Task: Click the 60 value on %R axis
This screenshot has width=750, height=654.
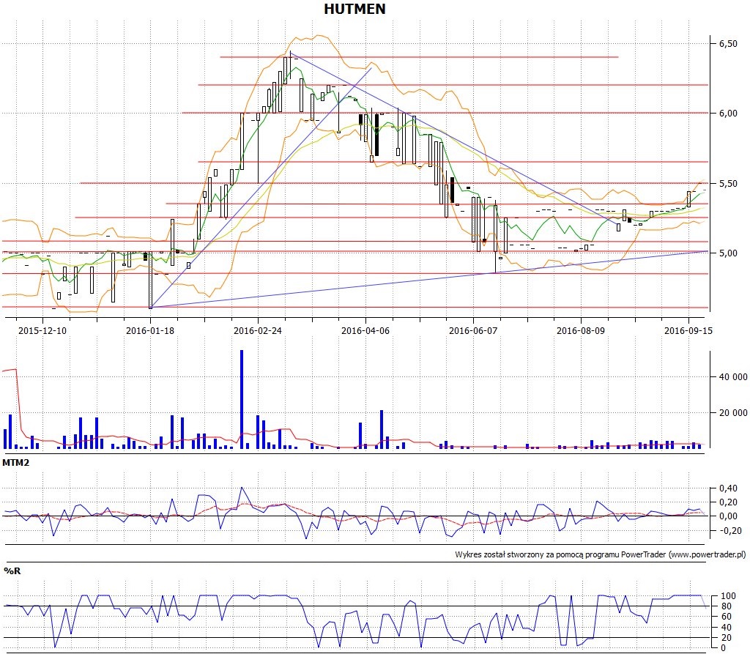Action: click(x=726, y=617)
